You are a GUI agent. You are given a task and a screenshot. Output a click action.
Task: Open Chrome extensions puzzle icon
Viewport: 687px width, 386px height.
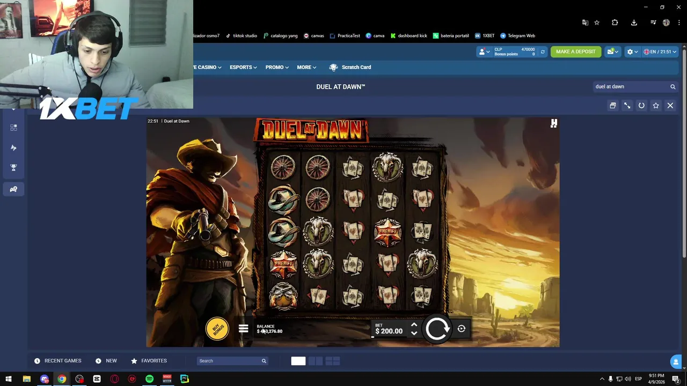coord(615,23)
